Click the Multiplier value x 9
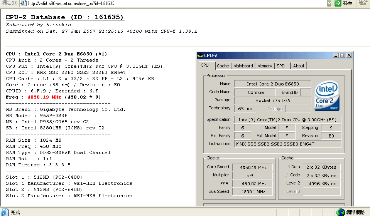The height and width of the screenshot is (216, 370). 252,176
